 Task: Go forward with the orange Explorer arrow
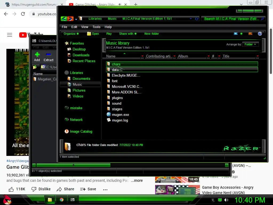(70, 18)
